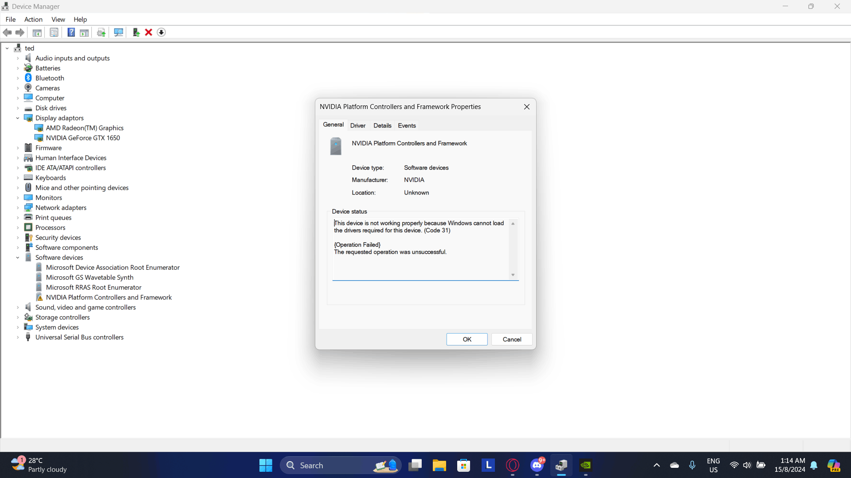Click the red X Uninstall device icon
This screenshot has height=478, width=851.
[149, 32]
